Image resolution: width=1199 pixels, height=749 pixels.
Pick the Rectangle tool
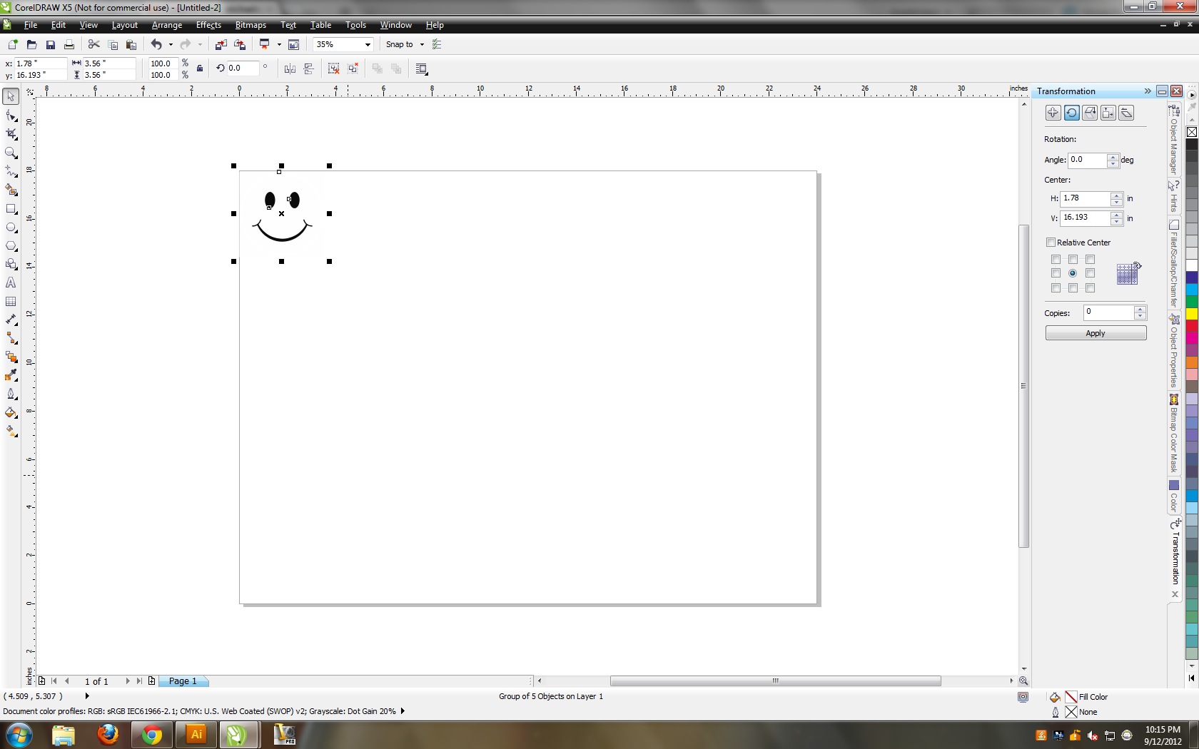(x=11, y=209)
